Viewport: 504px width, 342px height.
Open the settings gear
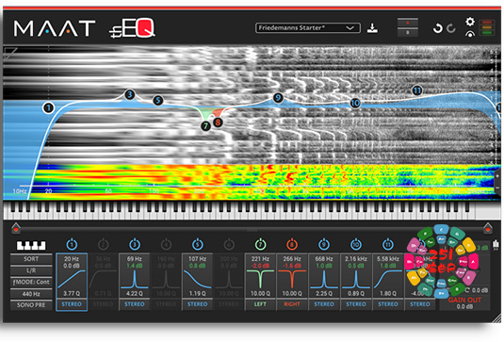pos(470,22)
